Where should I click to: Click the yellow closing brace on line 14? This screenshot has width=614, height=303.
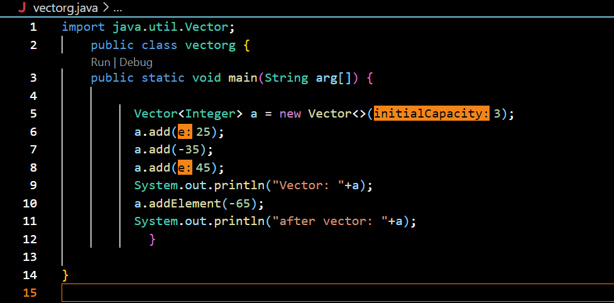(x=65, y=275)
